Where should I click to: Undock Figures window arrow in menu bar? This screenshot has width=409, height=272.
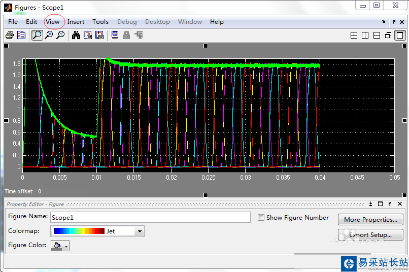pos(394,22)
